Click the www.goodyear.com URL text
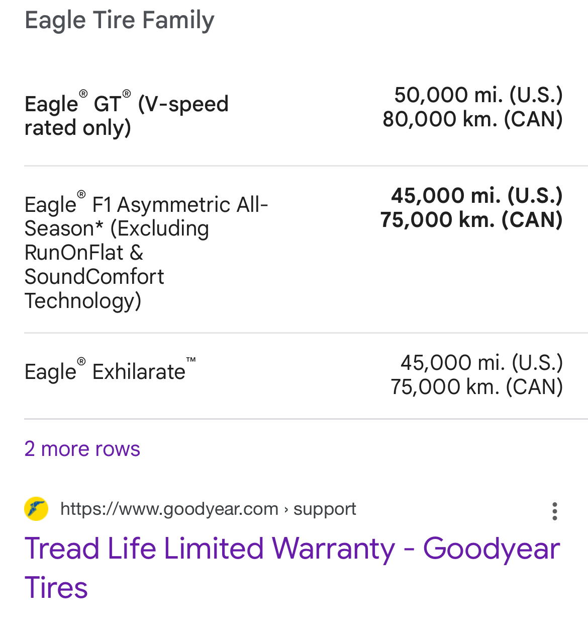The image size is (588, 621). coord(169,509)
